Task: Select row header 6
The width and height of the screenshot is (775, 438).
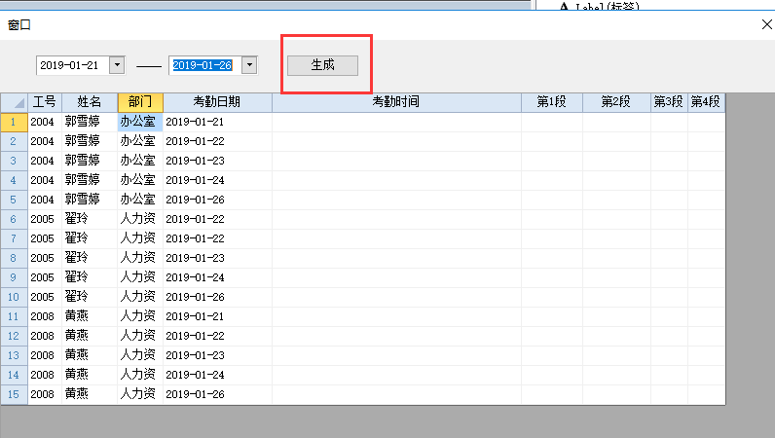Action: 14,219
